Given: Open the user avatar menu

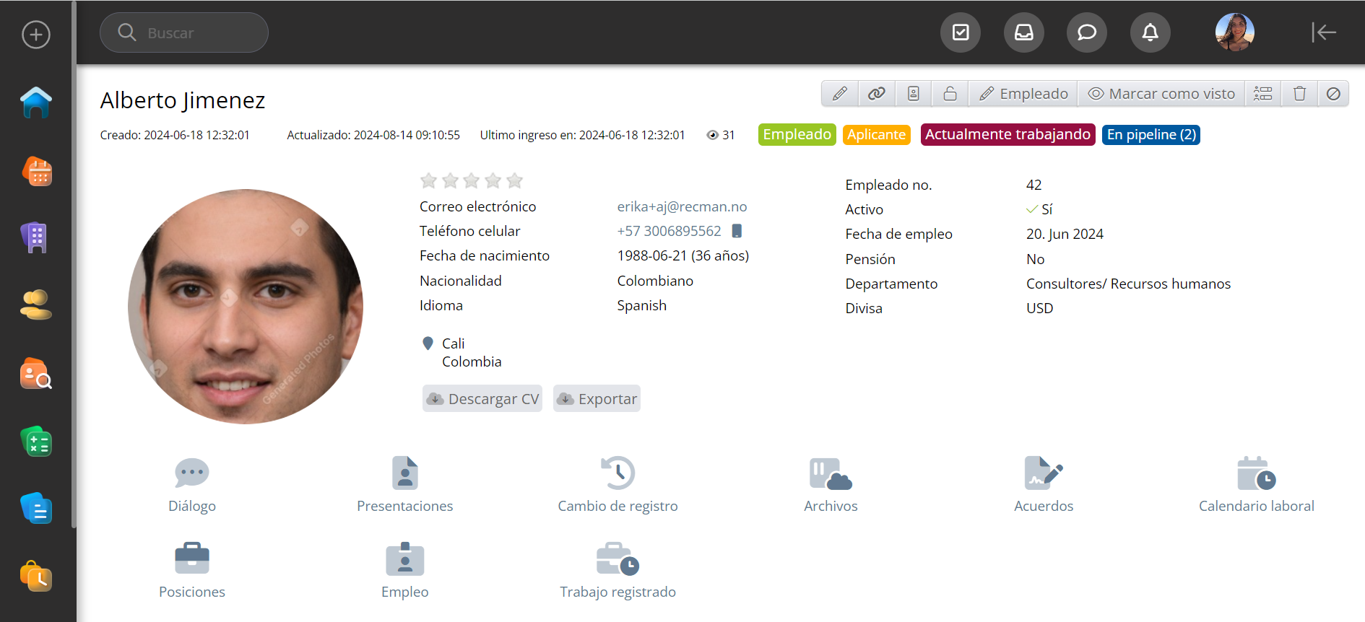Looking at the screenshot, I should [x=1234, y=32].
